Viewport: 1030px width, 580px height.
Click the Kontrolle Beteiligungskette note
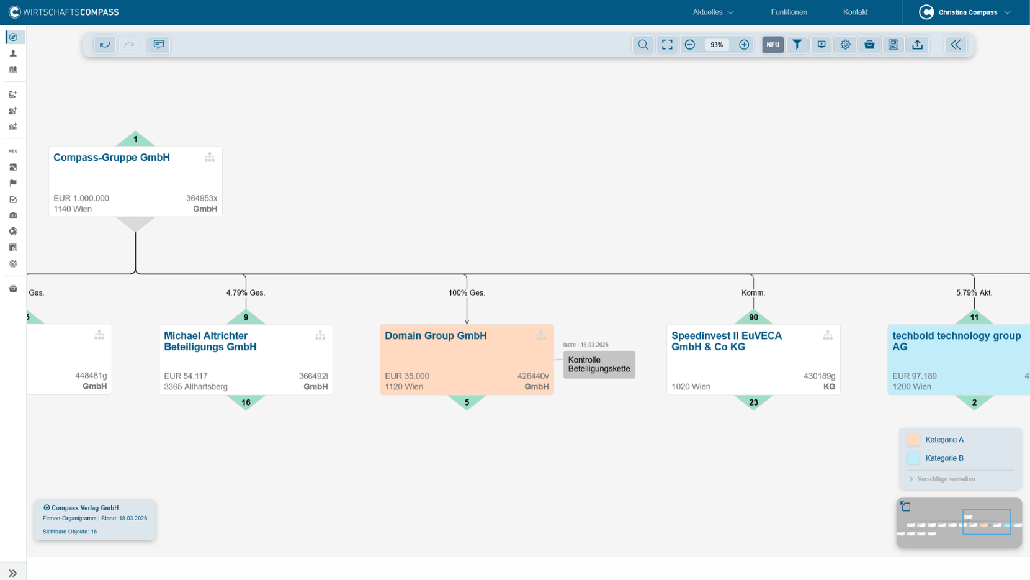pos(599,365)
